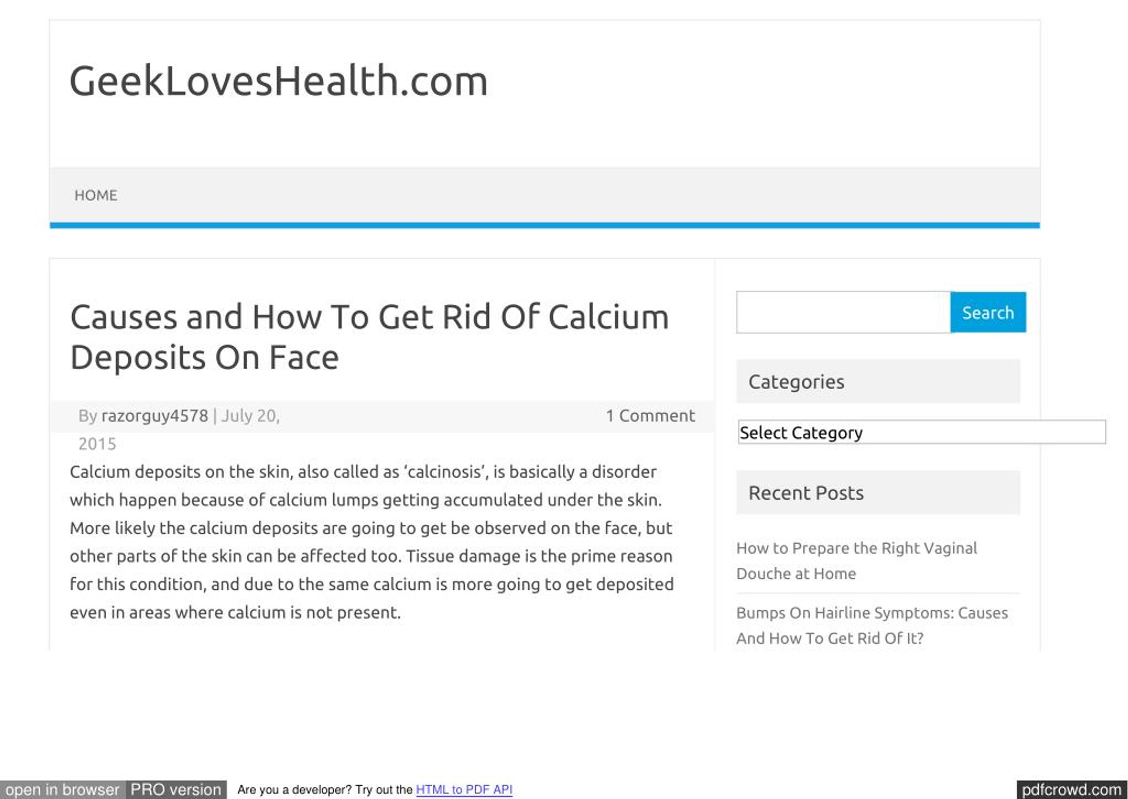Click the Recent Posts heading
Image resolution: width=1128 pixels, height=799 pixels.
click(x=806, y=493)
